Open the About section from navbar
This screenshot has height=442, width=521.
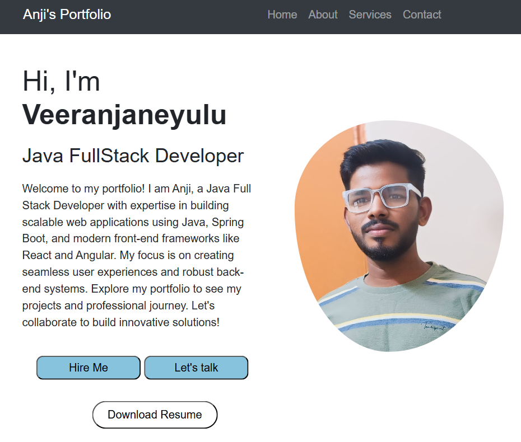click(x=323, y=15)
